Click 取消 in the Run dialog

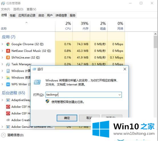(89, 118)
